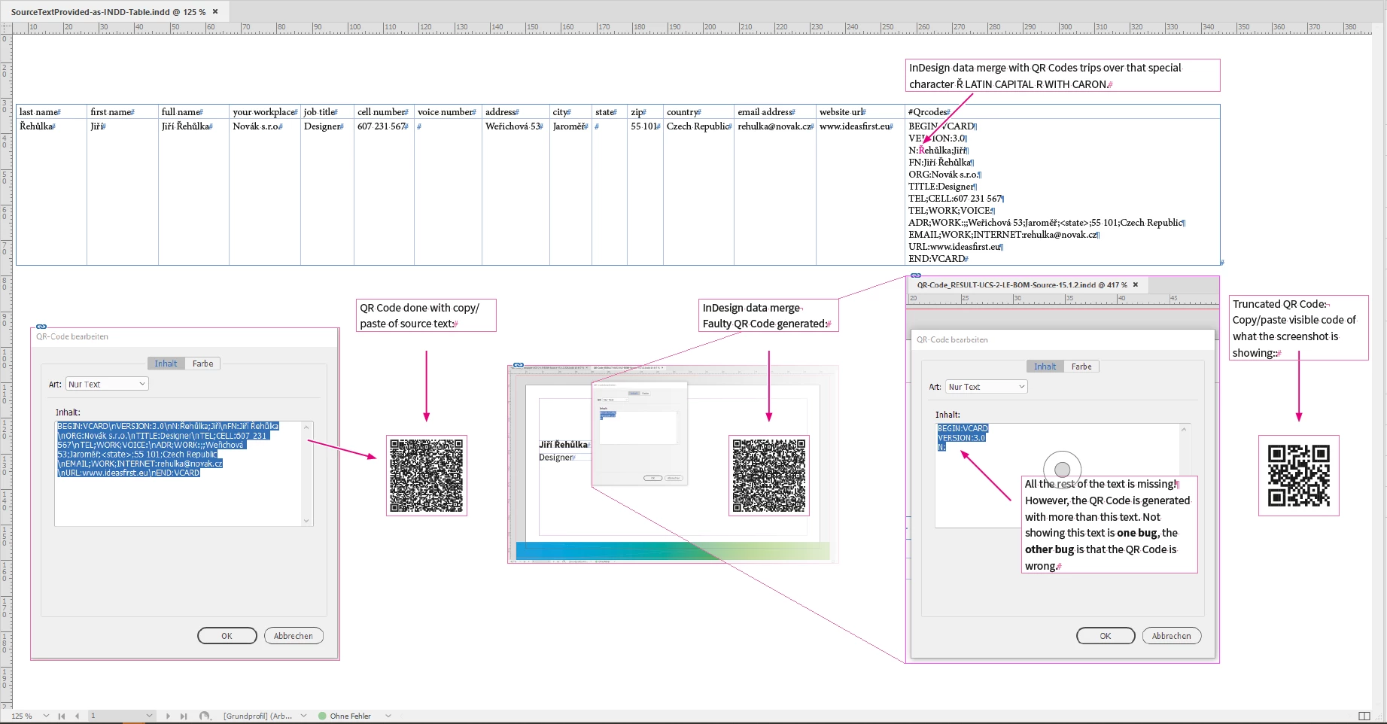1387x724 pixels.
Task: Select the truncated QR code image
Action: point(1299,476)
